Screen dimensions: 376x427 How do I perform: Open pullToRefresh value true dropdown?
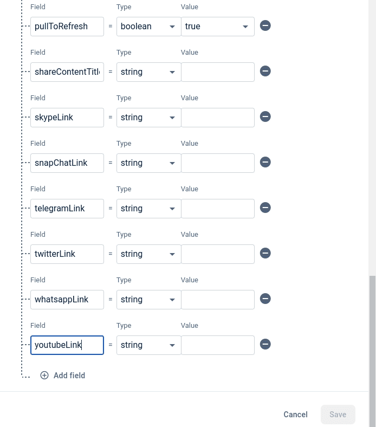(217, 26)
